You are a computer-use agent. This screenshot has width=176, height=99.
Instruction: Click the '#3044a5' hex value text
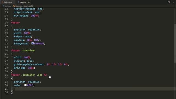[39, 43]
